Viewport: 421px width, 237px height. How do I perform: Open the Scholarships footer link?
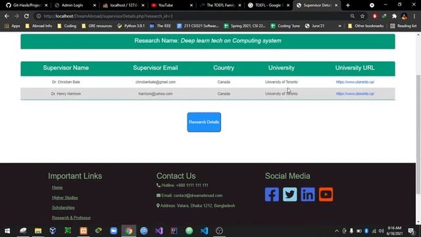point(63,207)
